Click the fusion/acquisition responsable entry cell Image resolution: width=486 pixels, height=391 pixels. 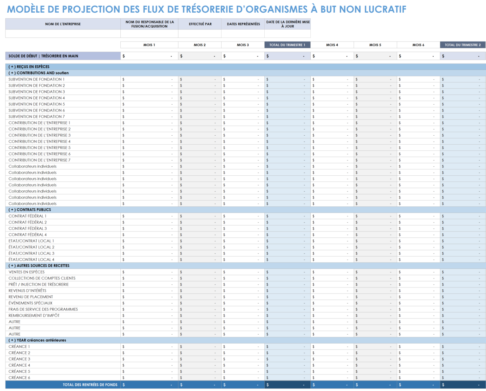tap(149, 34)
